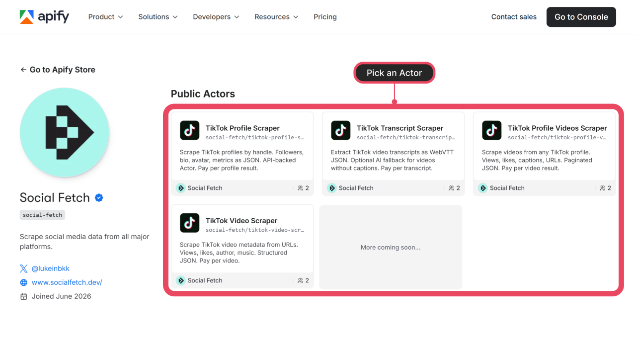Viewport: 636px width, 358px height.
Task: Open the TikTok Video Scraper card icon
Action: click(x=190, y=223)
